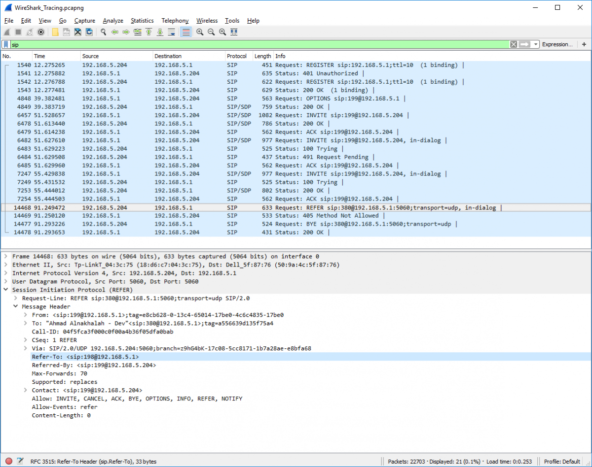Jump to the last packet icon

coord(160,32)
